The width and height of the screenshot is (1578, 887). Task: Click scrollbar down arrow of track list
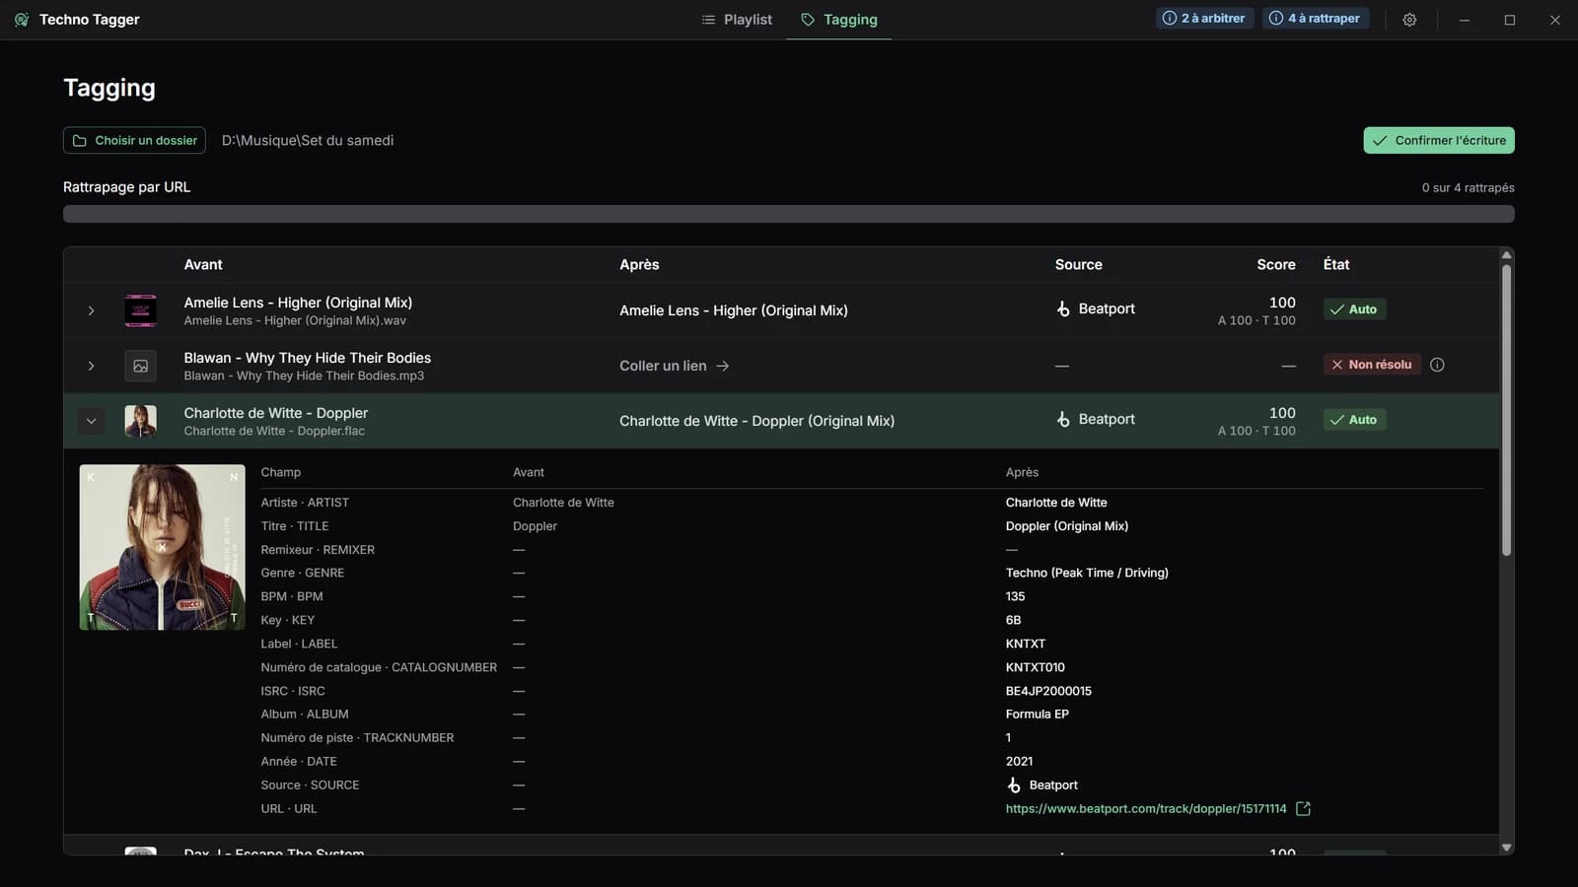[x=1506, y=848]
